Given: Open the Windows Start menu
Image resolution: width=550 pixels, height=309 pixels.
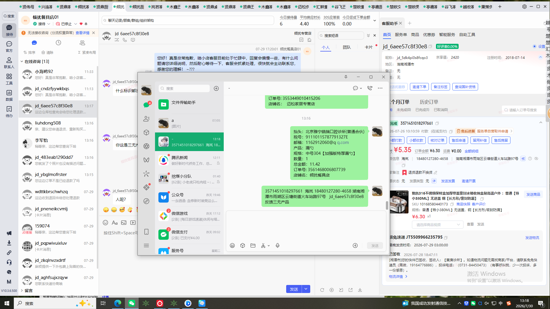Looking at the screenshot, I should (7, 303).
